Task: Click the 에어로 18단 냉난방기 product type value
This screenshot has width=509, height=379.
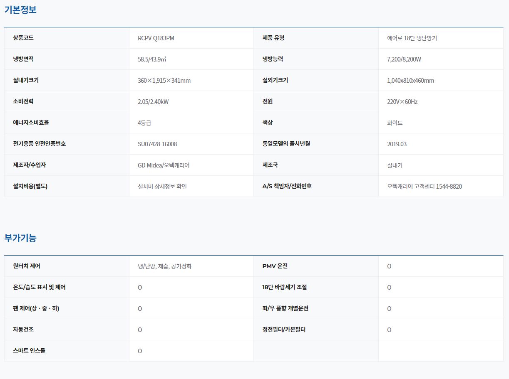Action: click(x=412, y=38)
